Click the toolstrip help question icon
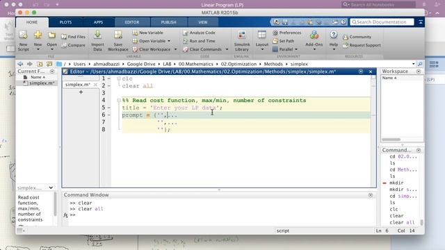Viewport: 445px width, 250px height. tap(343, 22)
